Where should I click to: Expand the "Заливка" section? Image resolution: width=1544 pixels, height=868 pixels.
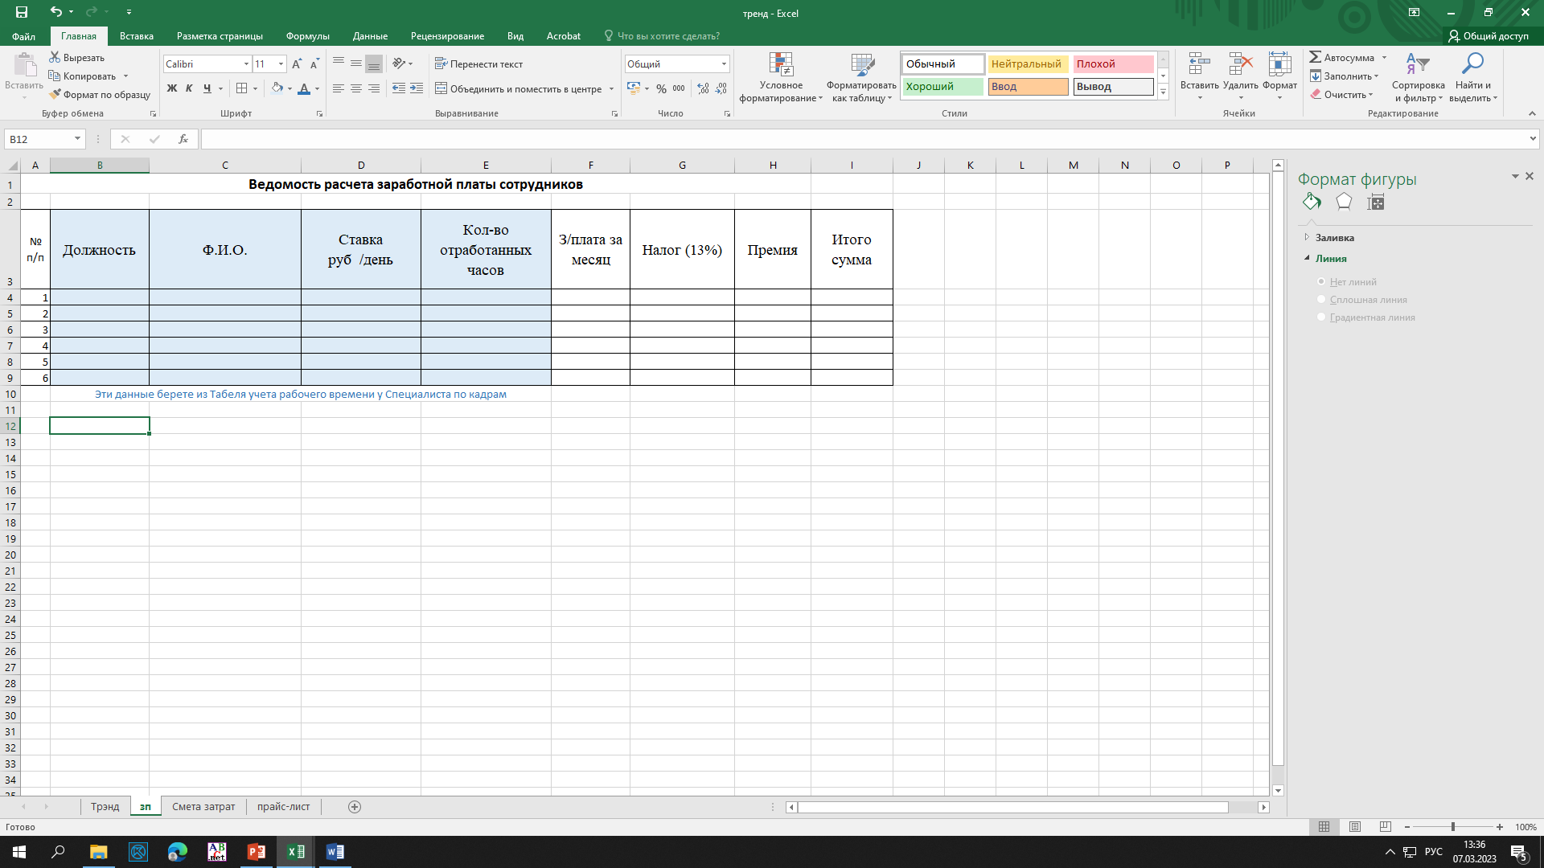pyautogui.click(x=1334, y=238)
